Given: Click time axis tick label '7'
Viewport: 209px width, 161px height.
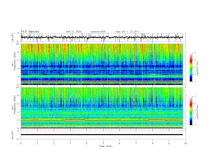Looking at the screenshot, I should coord(136,143).
